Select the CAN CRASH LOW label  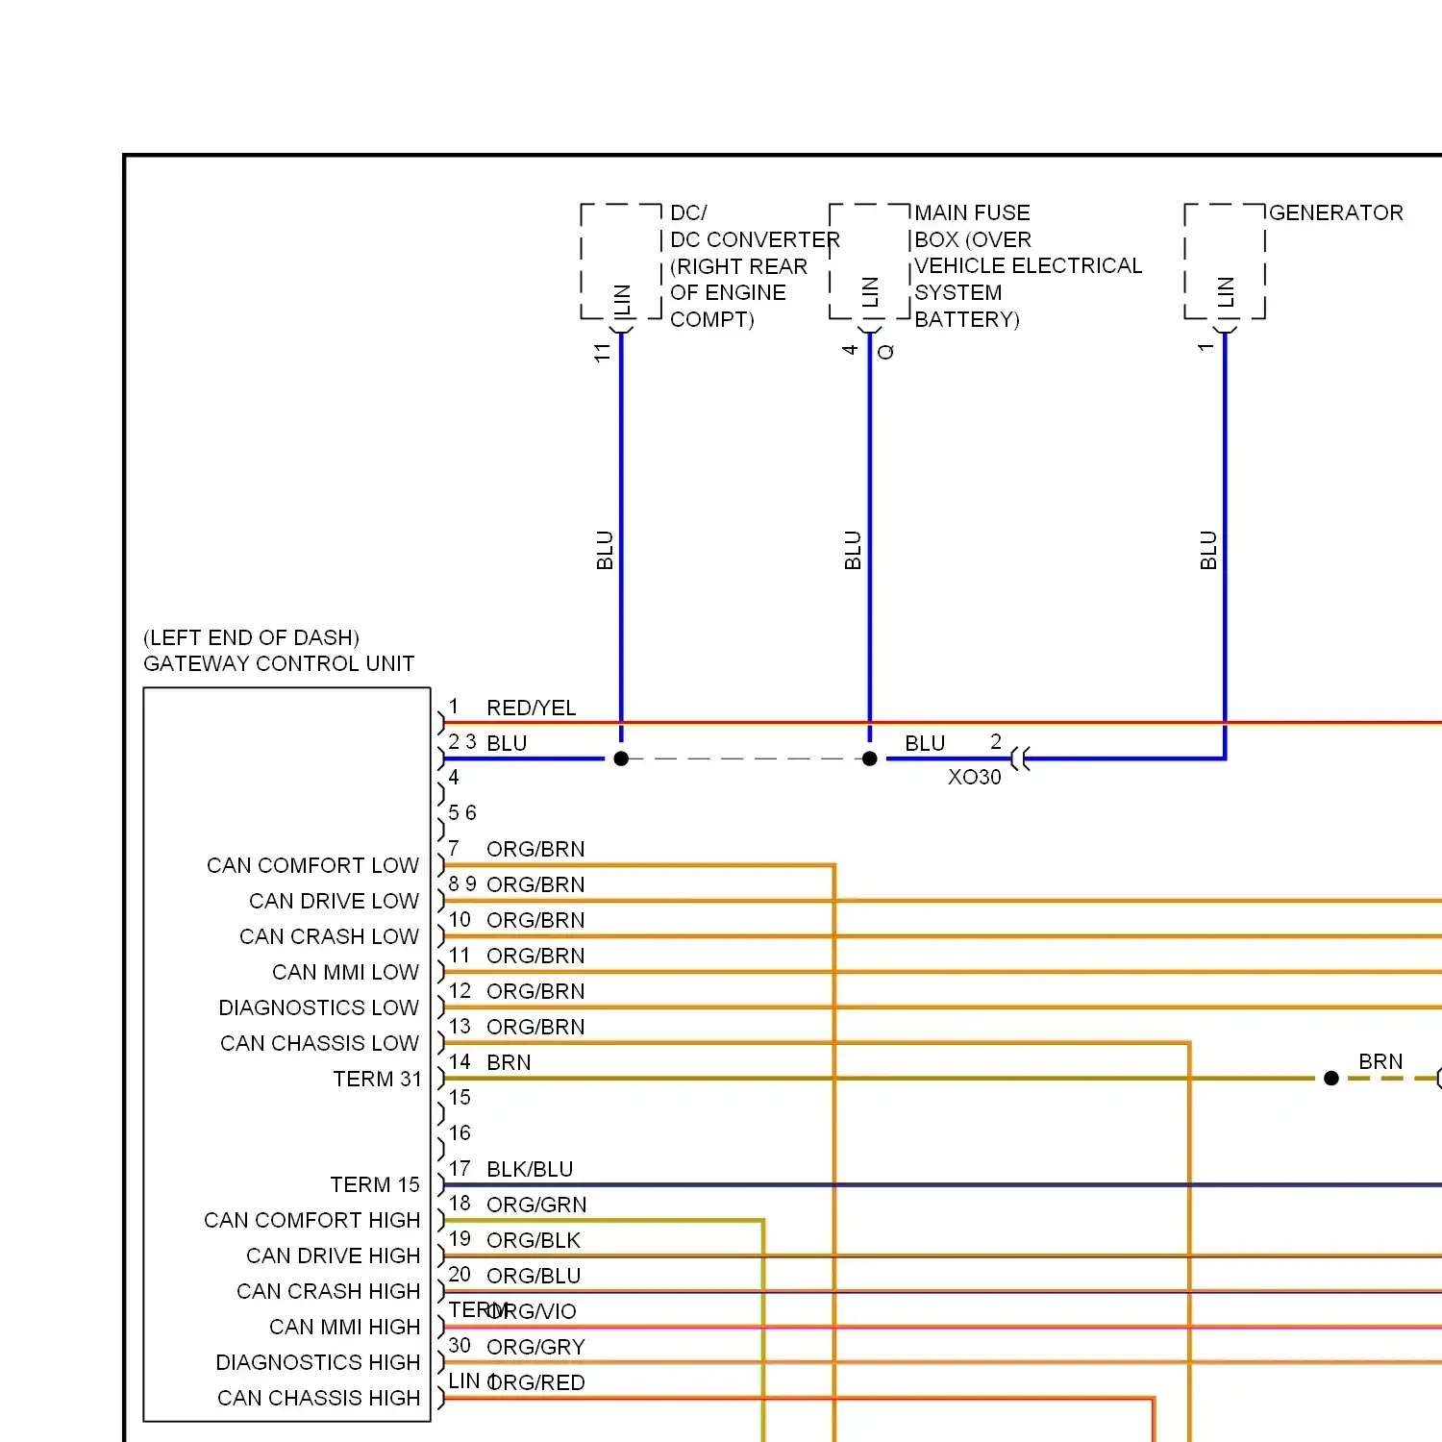click(x=329, y=936)
